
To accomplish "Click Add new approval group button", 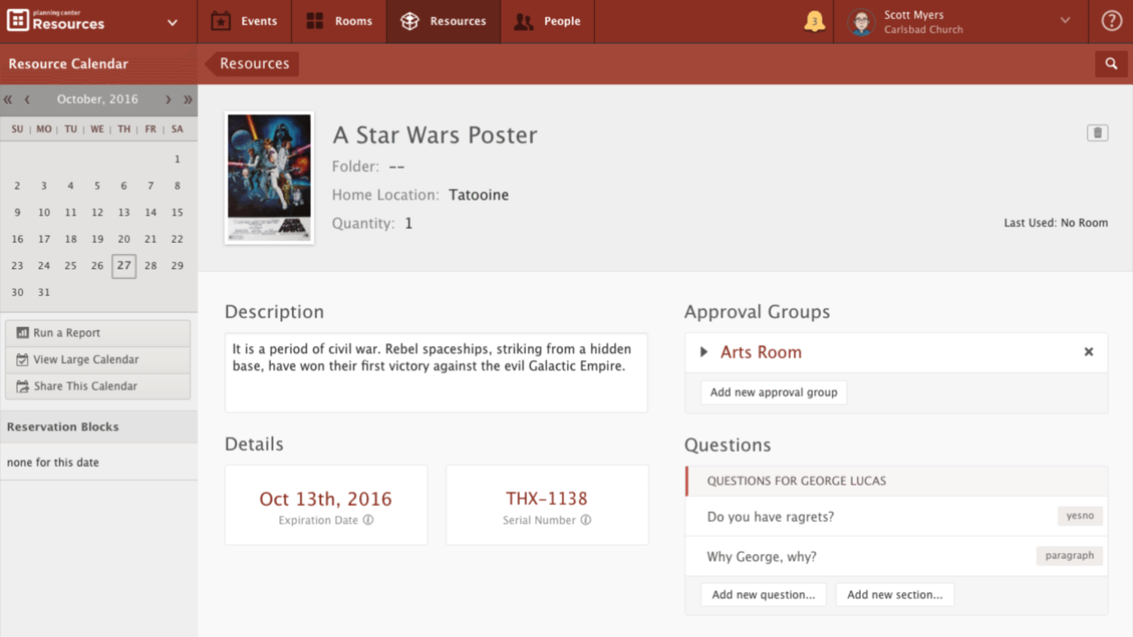I will click(773, 392).
